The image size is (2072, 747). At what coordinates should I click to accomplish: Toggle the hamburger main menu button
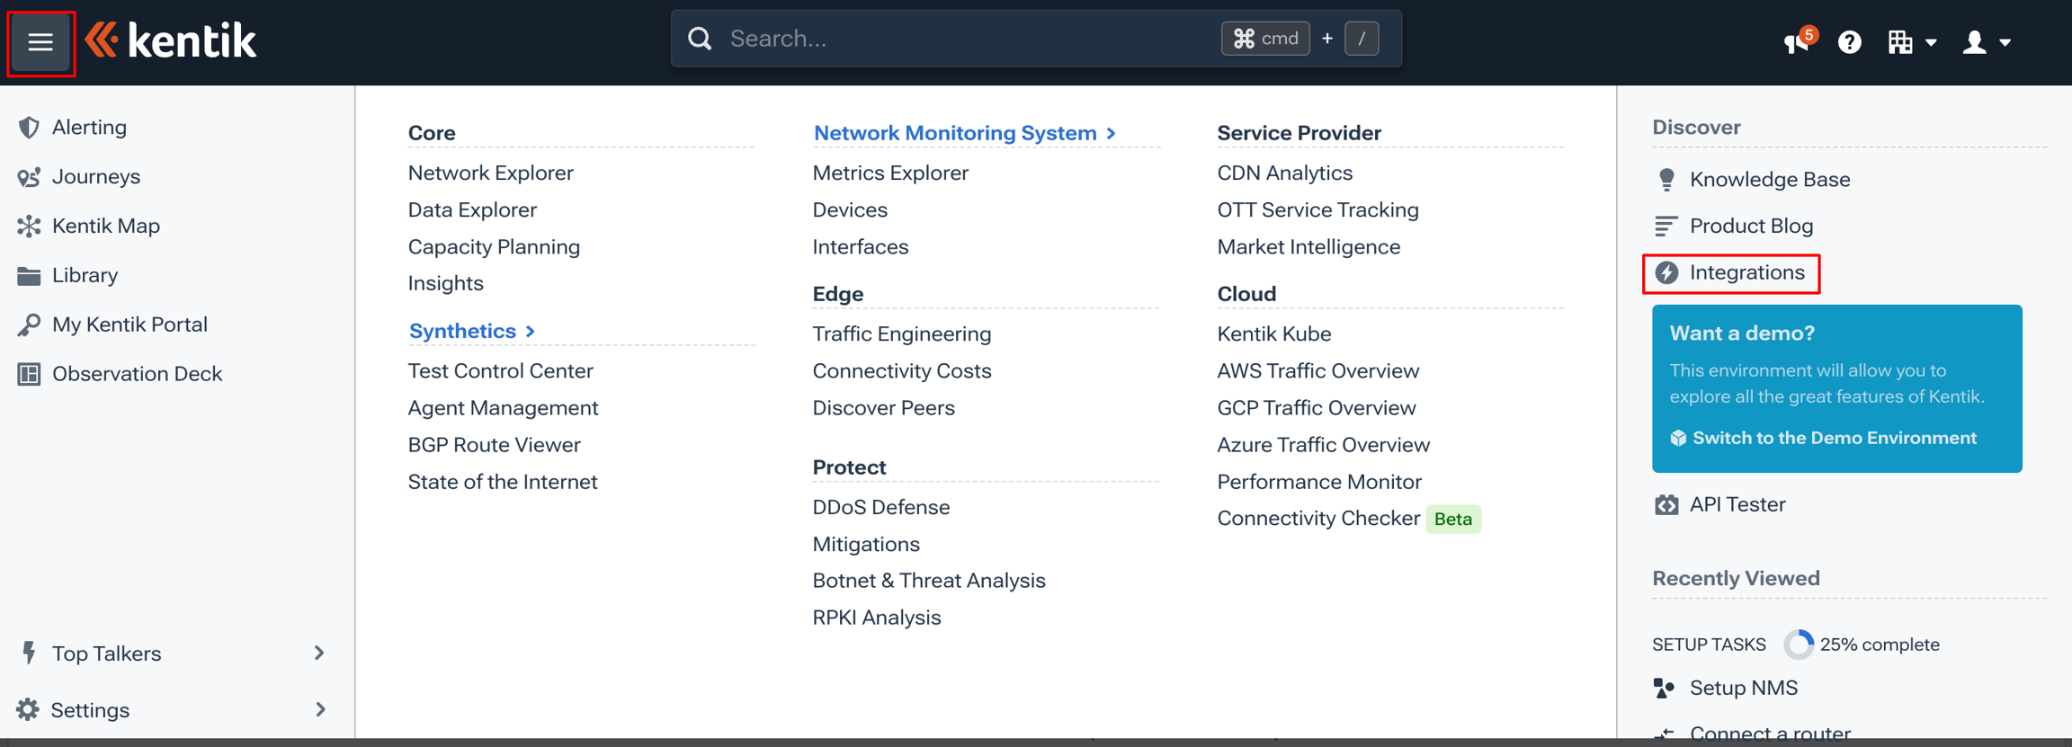click(40, 42)
